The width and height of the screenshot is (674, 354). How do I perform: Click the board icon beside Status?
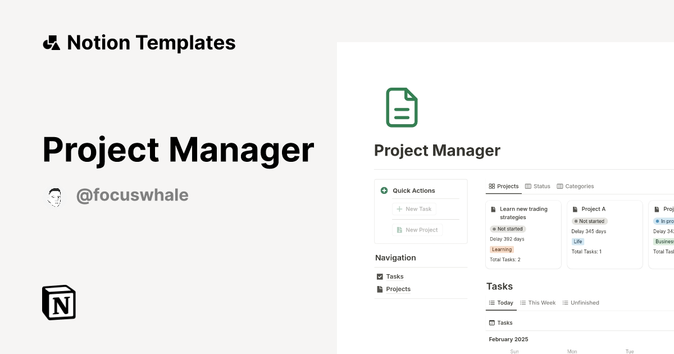[x=528, y=186]
